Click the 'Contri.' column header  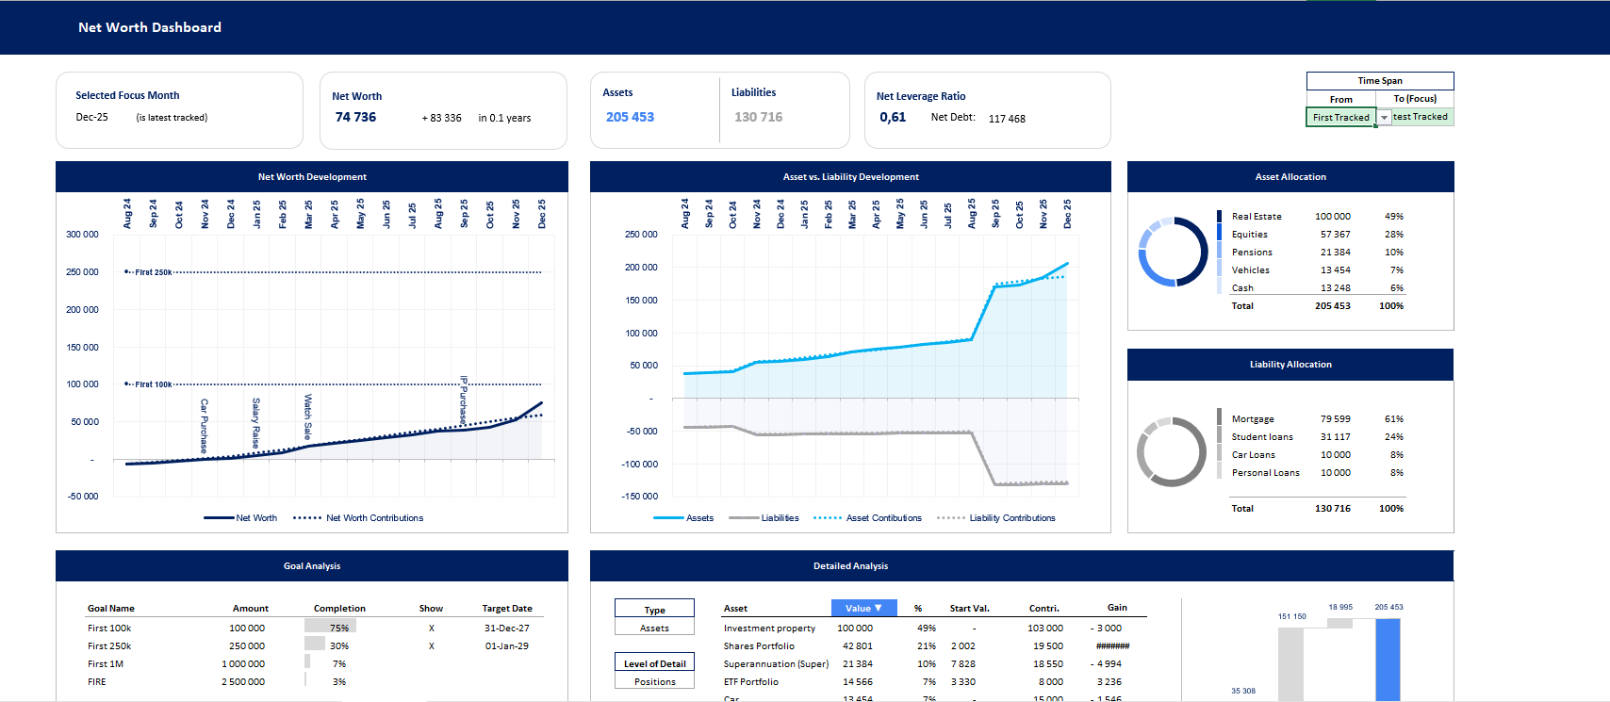pyautogui.click(x=1044, y=609)
